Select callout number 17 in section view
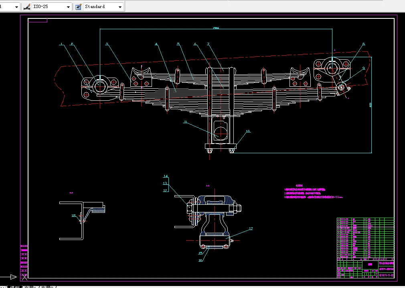The image size is (405, 288). tap(251, 229)
